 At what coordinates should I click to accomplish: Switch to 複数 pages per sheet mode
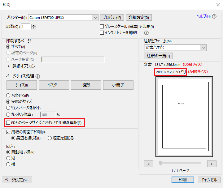(x=86, y=85)
